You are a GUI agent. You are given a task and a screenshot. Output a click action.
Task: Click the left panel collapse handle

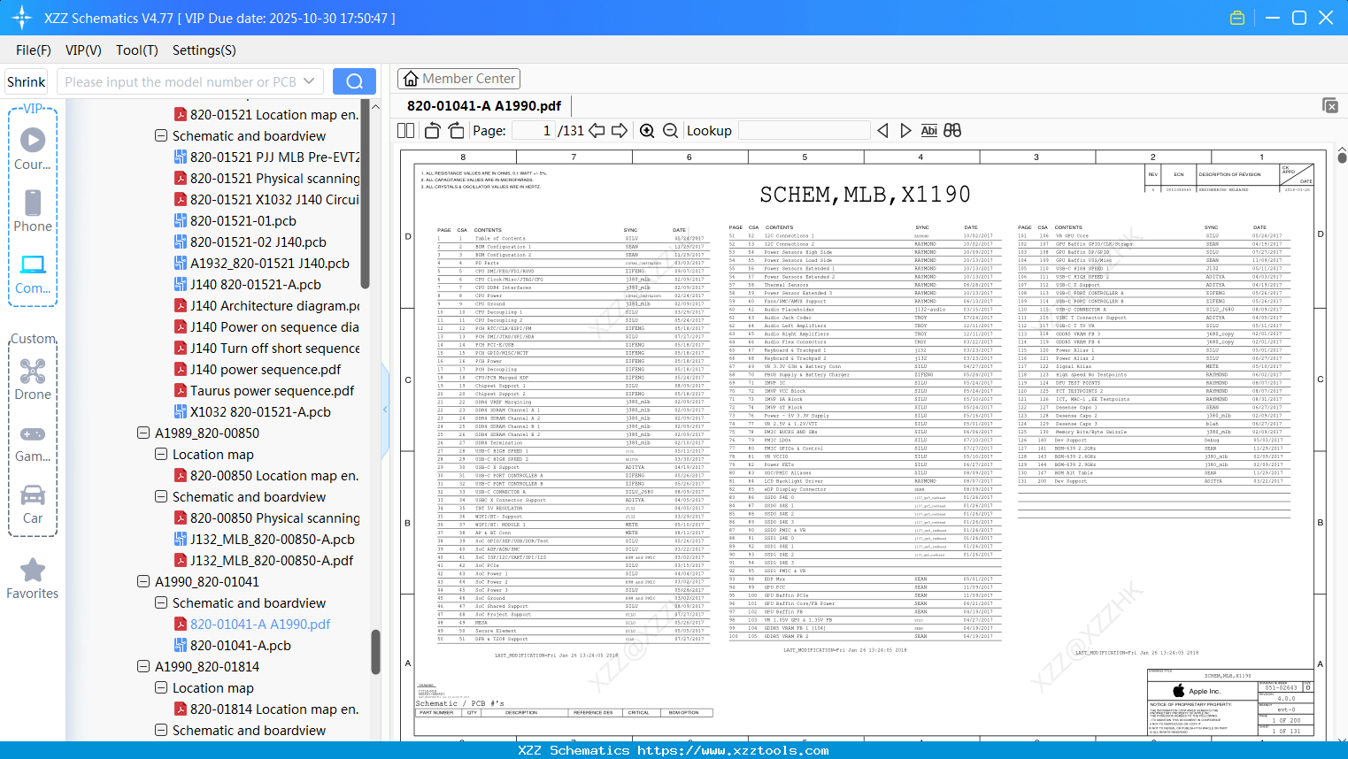click(385, 409)
